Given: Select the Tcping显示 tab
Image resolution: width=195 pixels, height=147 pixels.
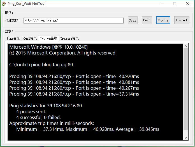Looking at the screenshot, I should tap(48, 38).
